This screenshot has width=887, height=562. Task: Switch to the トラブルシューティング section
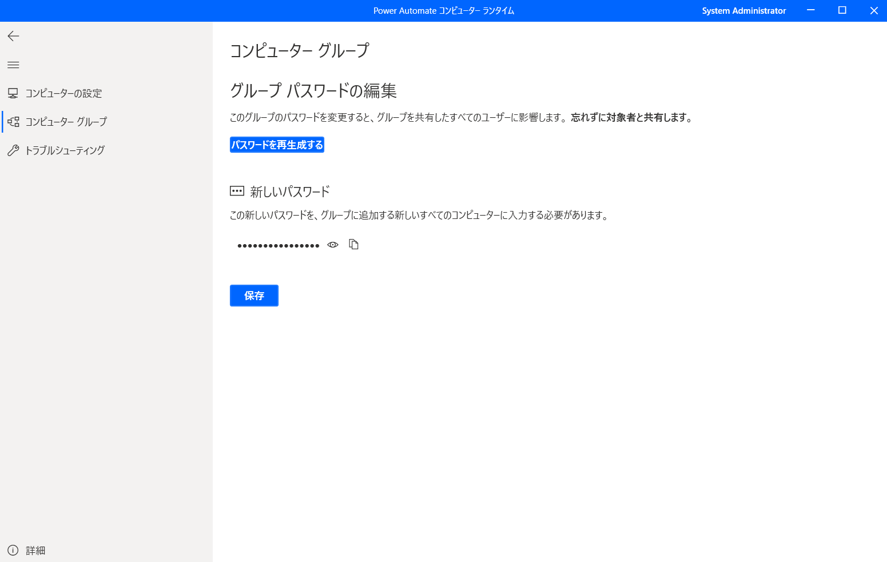pyautogui.click(x=65, y=150)
